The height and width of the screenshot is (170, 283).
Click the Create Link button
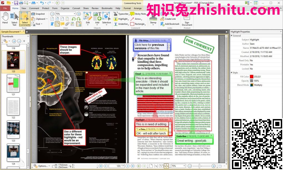coord(168,19)
